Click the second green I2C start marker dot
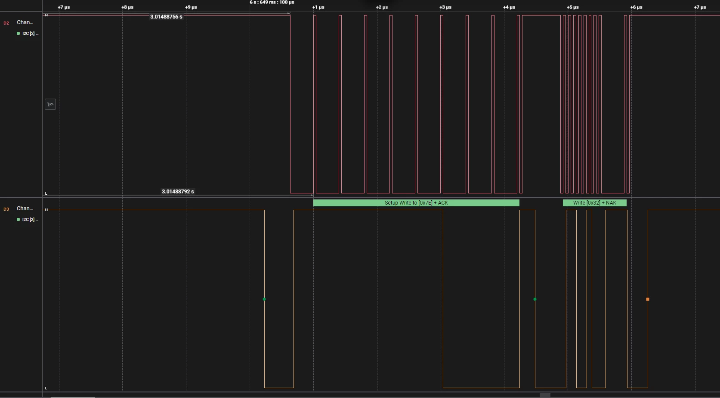 [x=535, y=299]
